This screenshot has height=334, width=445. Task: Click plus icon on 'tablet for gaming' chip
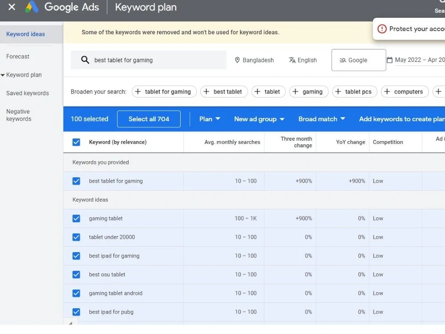pyautogui.click(x=138, y=92)
